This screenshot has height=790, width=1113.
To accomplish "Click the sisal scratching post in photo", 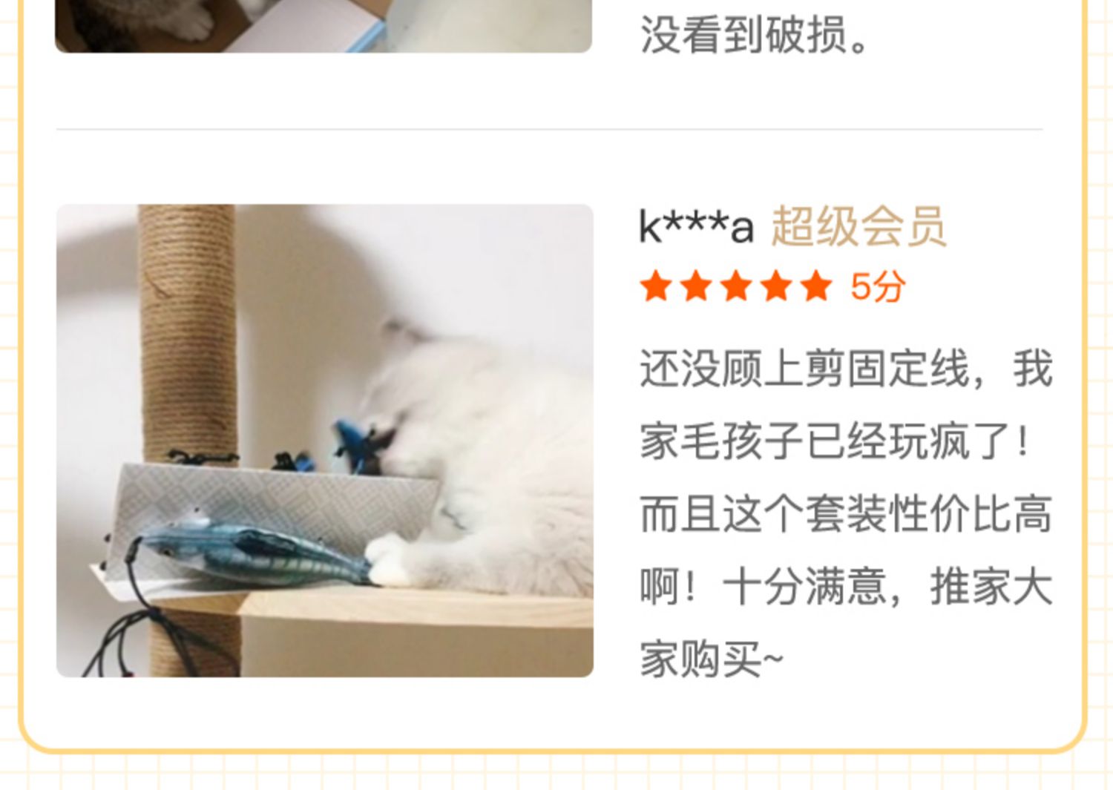I will pyautogui.click(x=188, y=334).
